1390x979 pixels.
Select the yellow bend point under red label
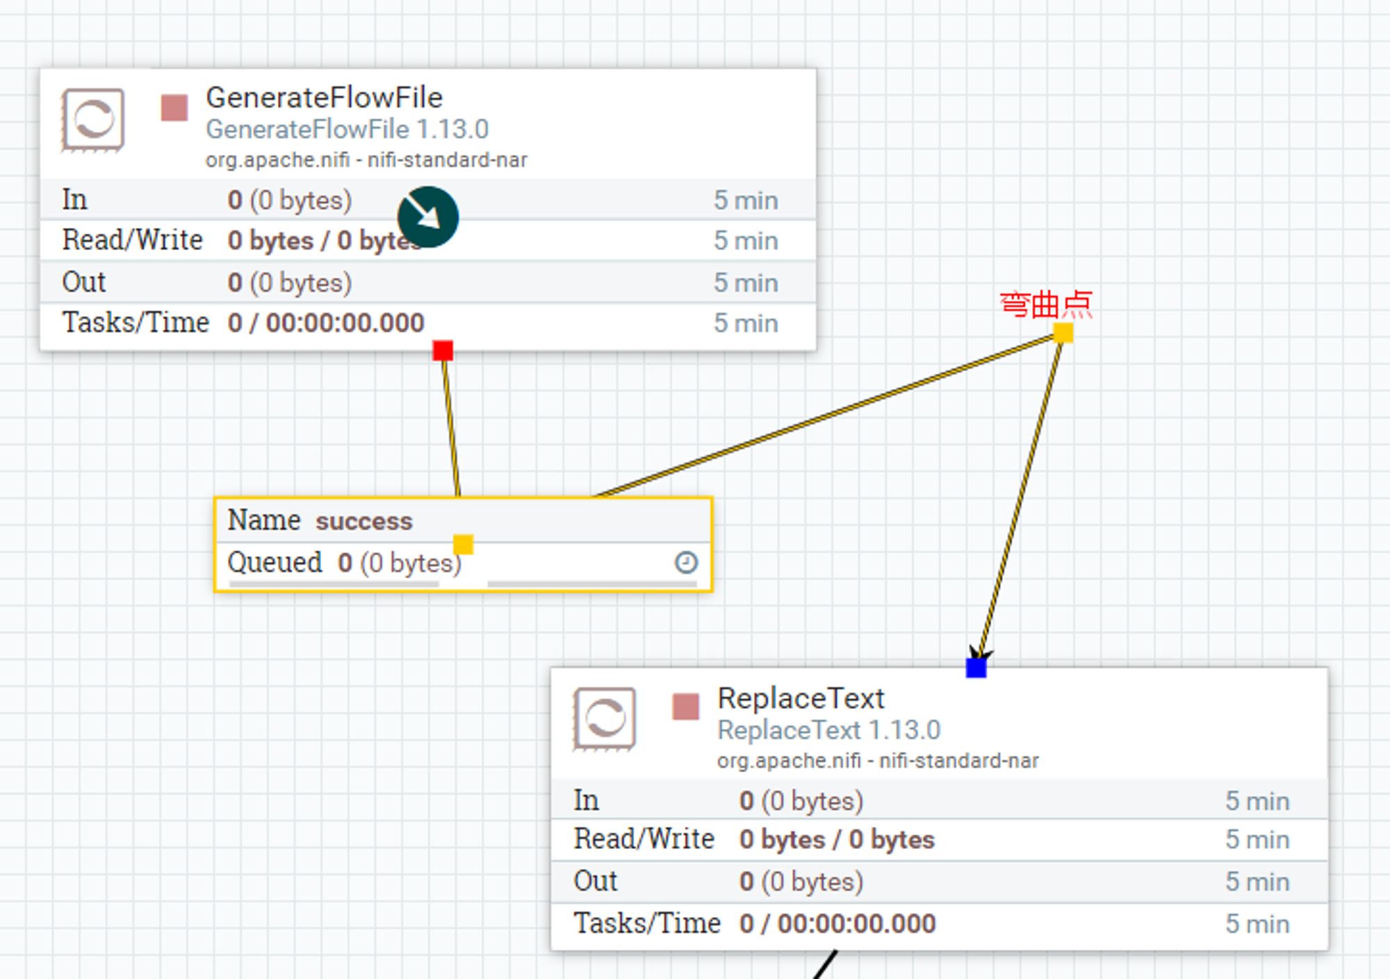(x=1063, y=333)
